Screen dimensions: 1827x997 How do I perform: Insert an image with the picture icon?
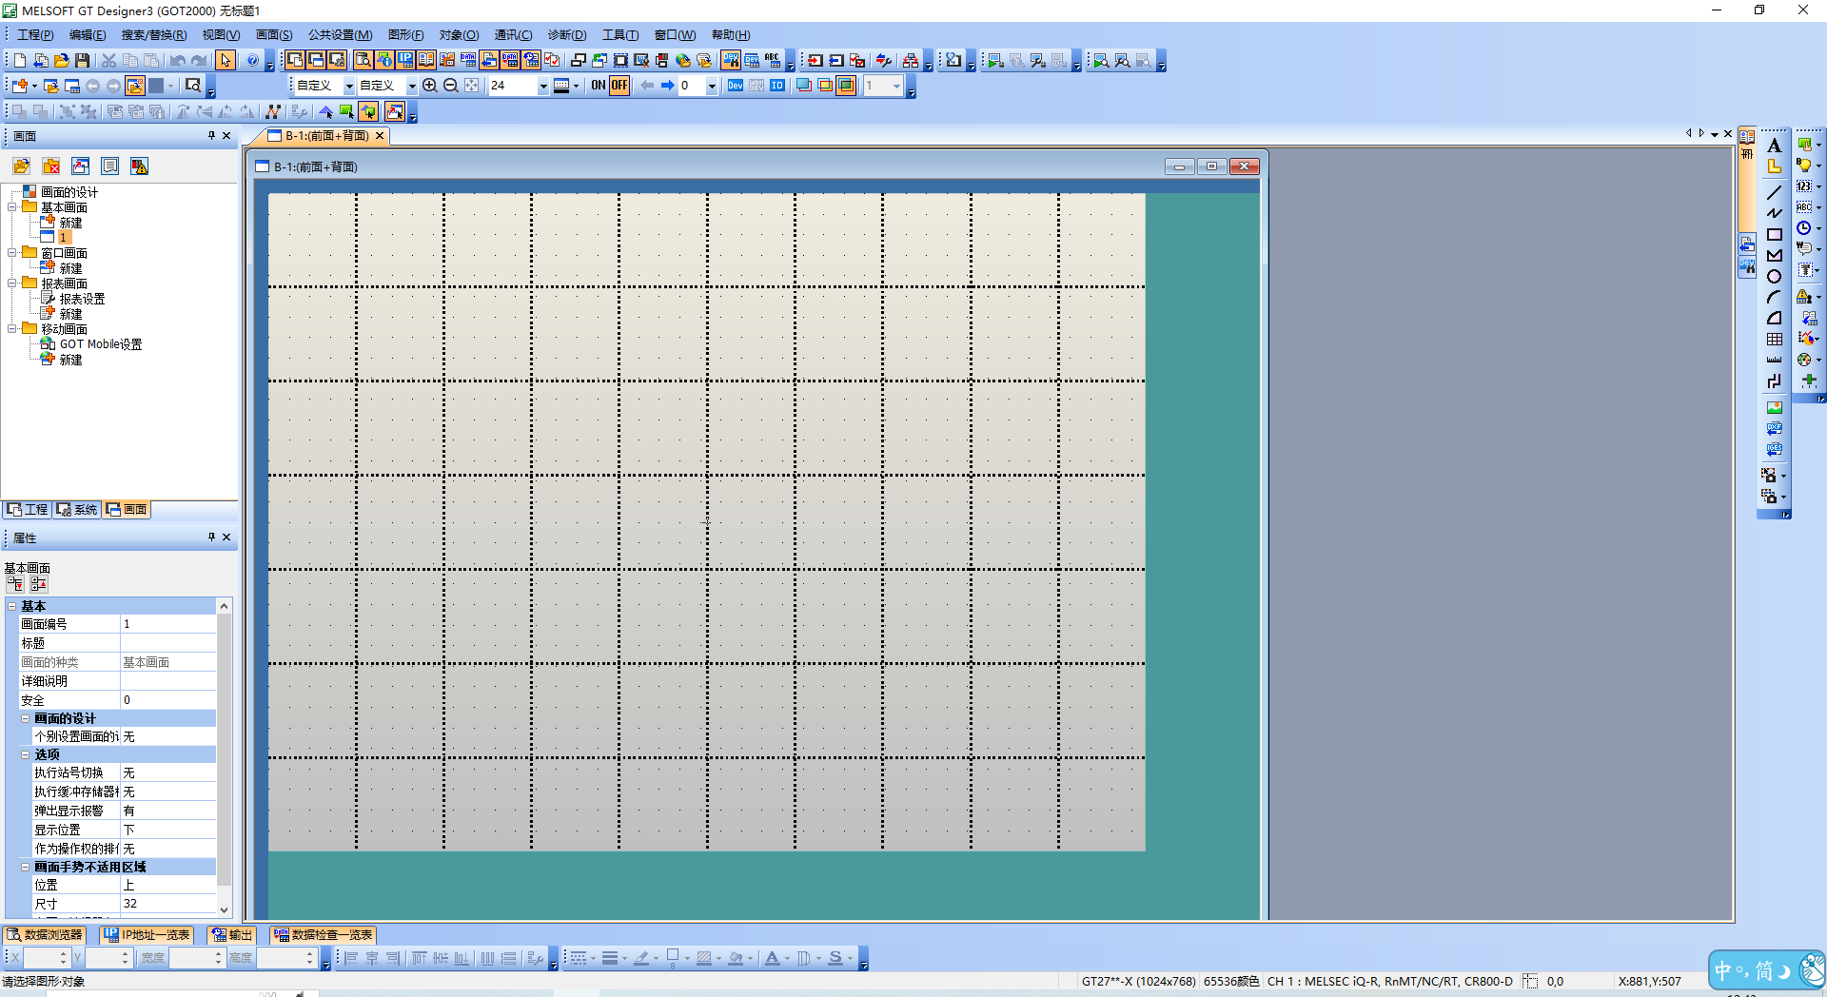[1774, 408]
